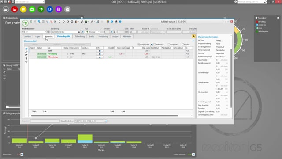
Task: Click the horizontal scrollbar under the planning table
Action: [x=104, y=116]
